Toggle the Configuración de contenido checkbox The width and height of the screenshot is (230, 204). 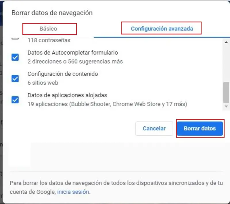tap(15, 78)
